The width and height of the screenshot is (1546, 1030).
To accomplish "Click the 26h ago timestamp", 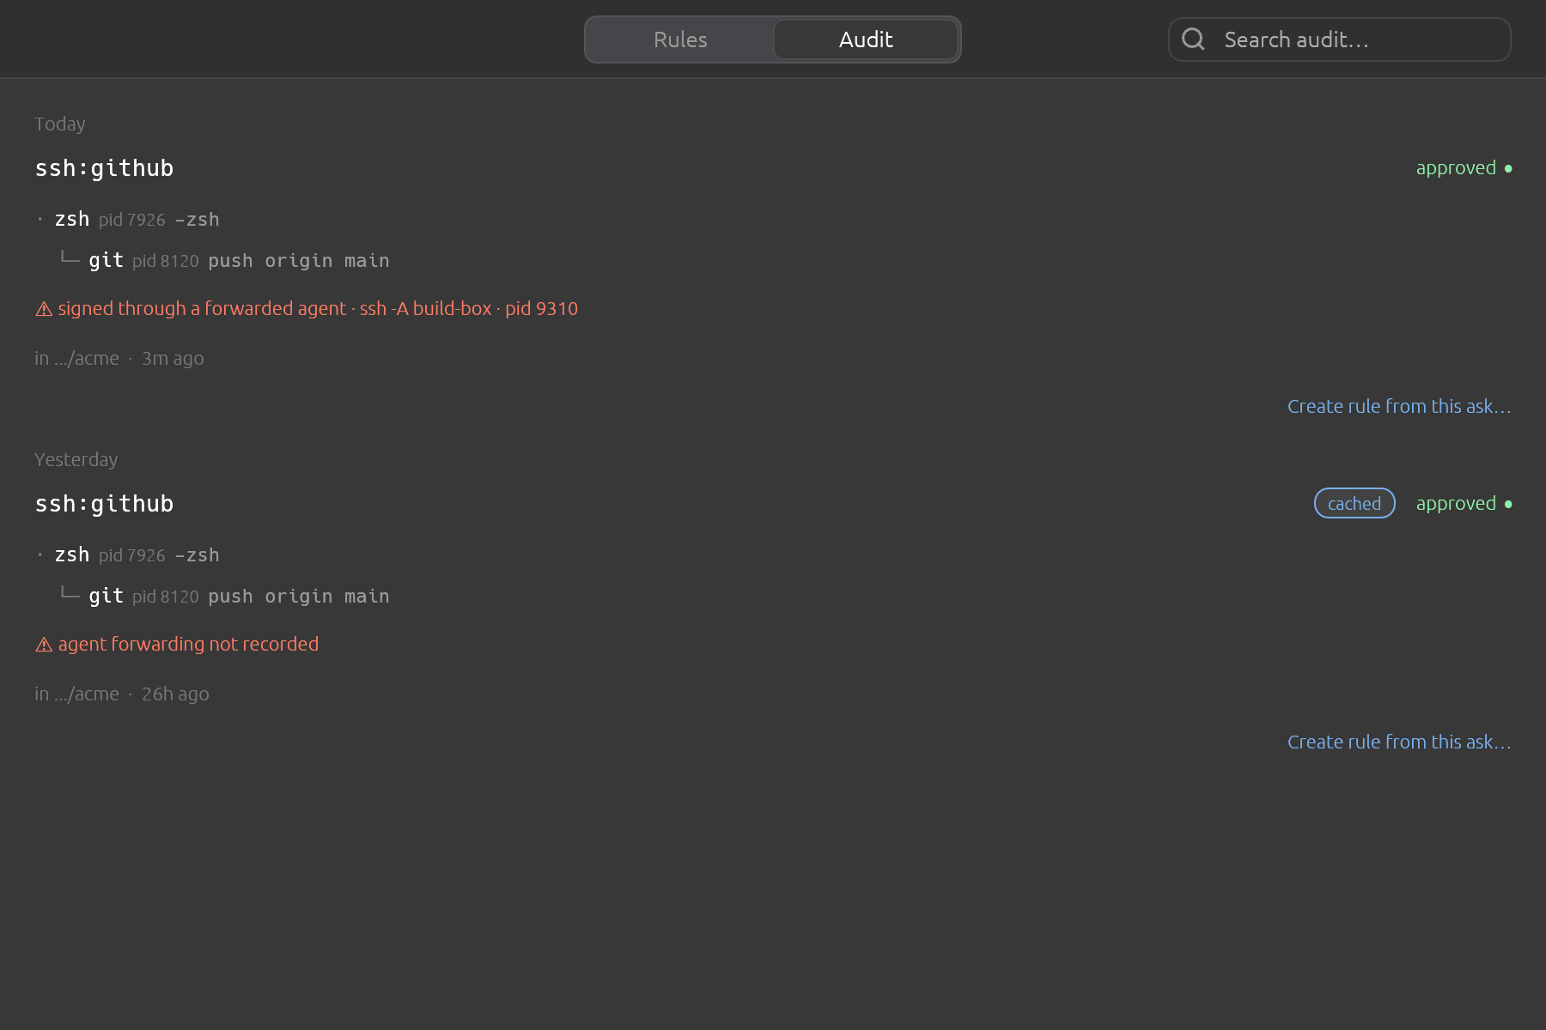I will coord(175,694).
